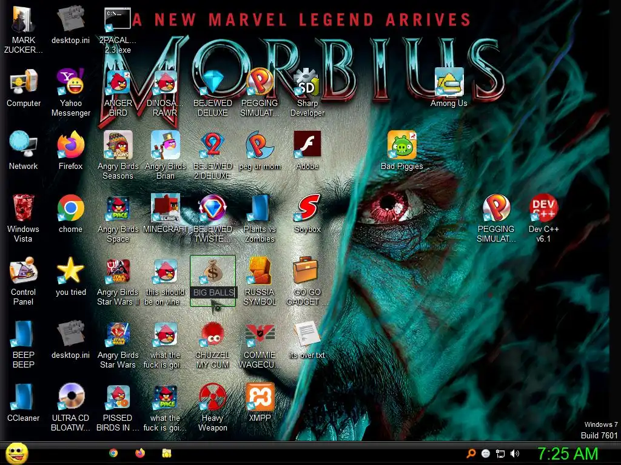The height and width of the screenshot is (465, 621).
Task: Select desktop.ini beside the MARK ZUCKER folder
Action: pyautogui.click(x=70, y=19)
